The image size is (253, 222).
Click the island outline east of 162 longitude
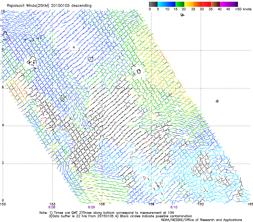217,101
